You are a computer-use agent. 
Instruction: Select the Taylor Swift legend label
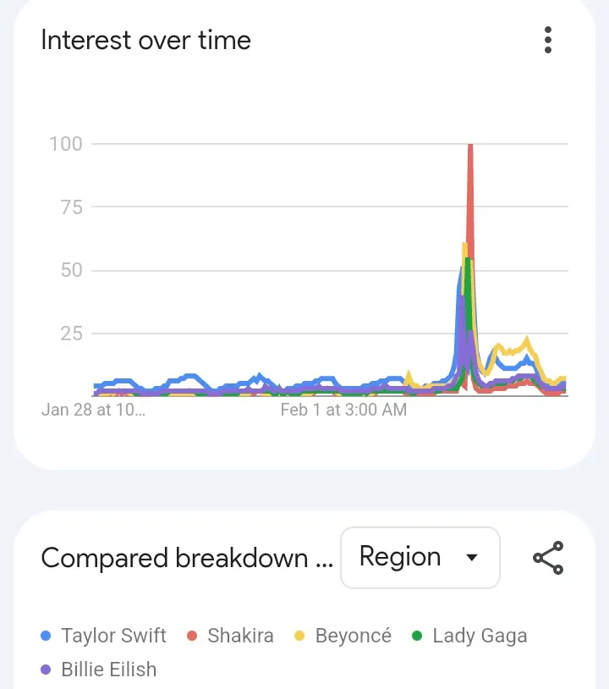coord(113,636)
